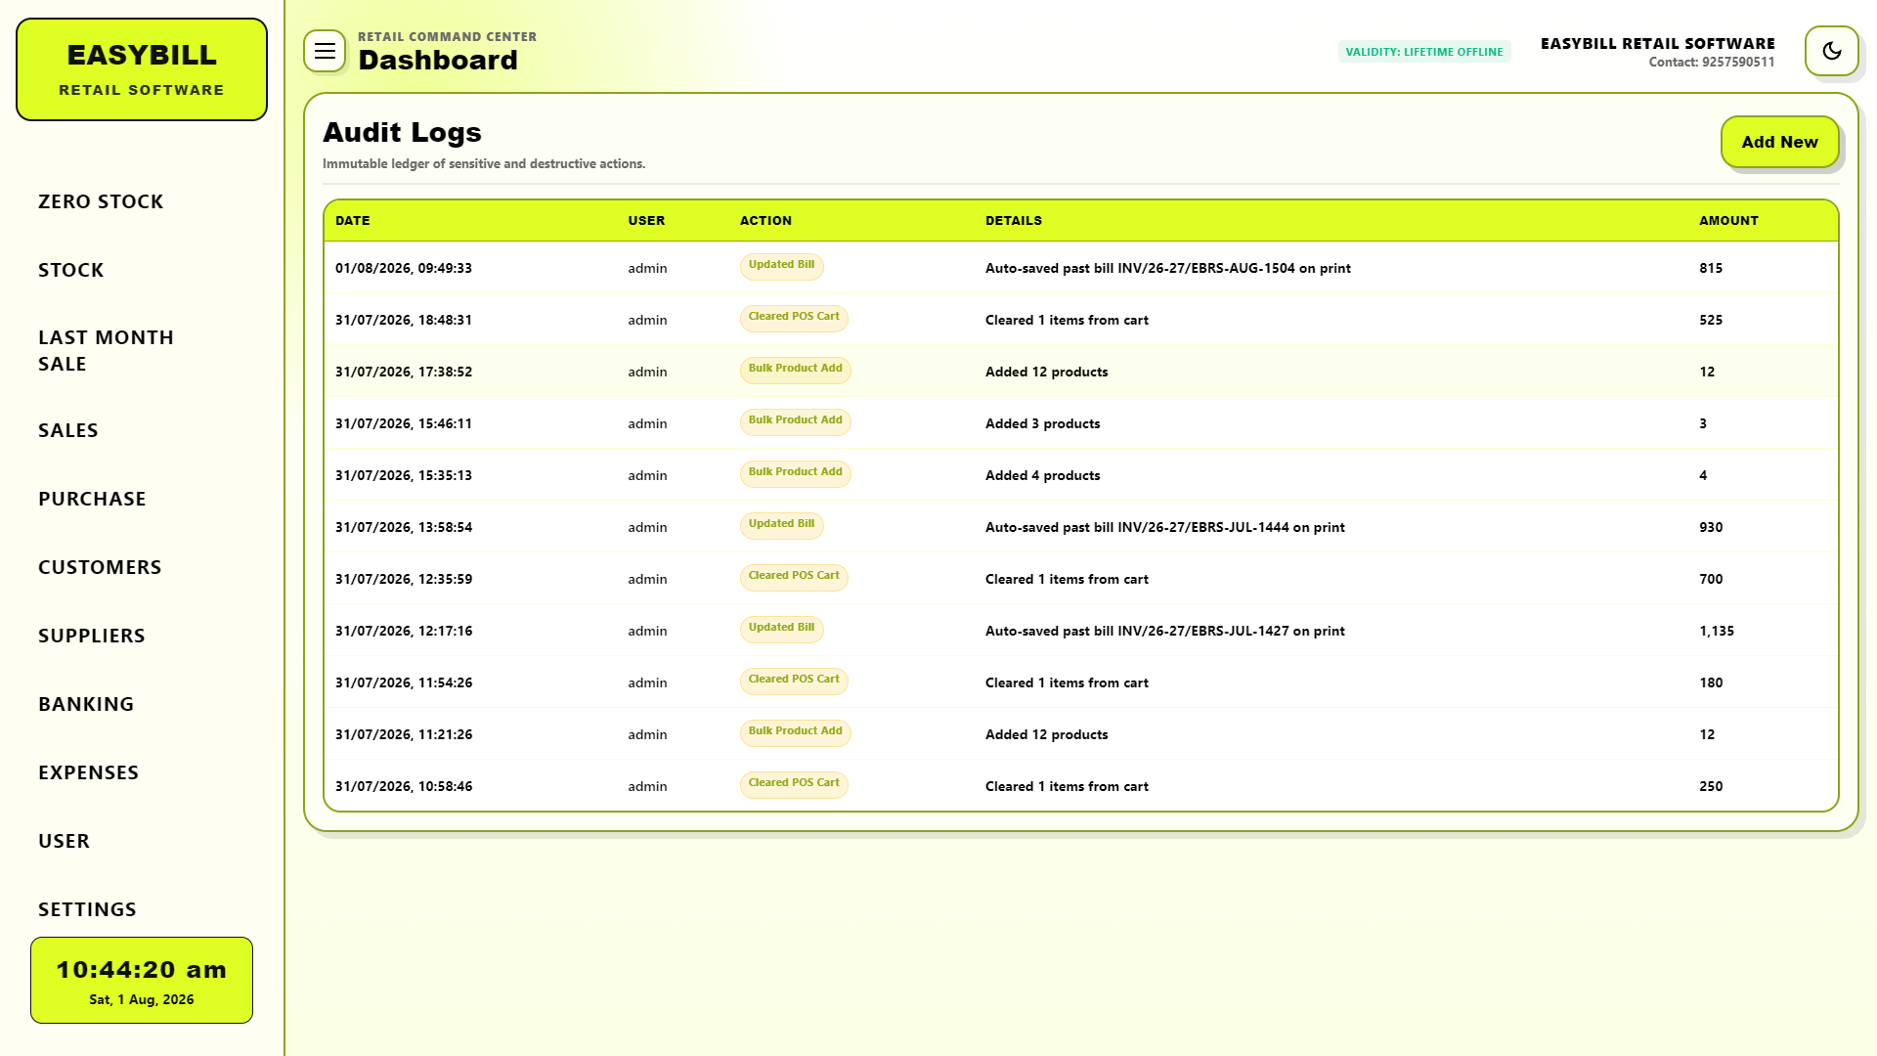Click the EASYBILL Retail Software logo
The width and height of the screenshot is (1877, 1056).
pos(142,69)
